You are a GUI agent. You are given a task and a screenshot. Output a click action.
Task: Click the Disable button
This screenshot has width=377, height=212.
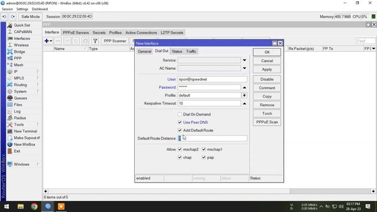click(x=267, y=79)
